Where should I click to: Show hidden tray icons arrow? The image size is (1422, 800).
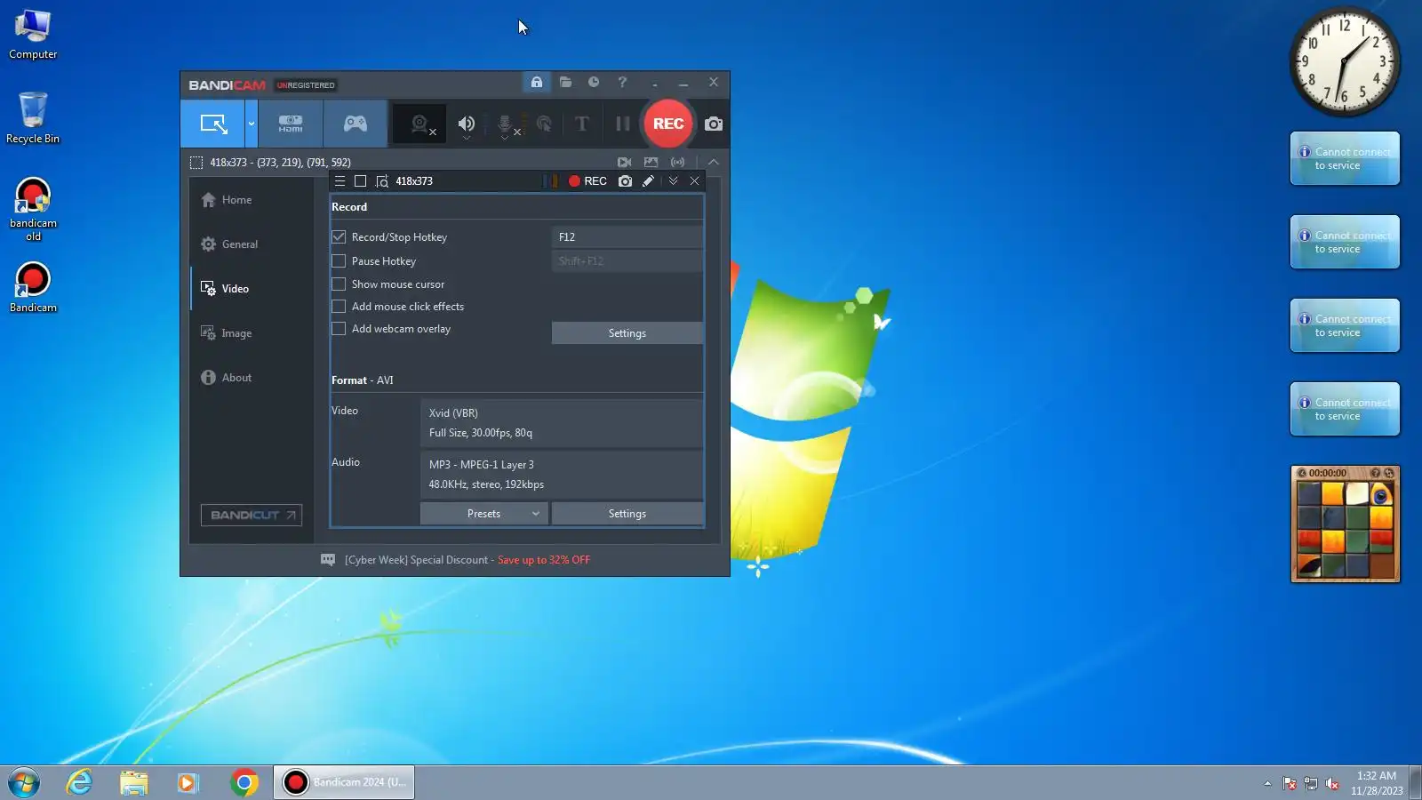pyautogui.click(x=1267, y=783)
